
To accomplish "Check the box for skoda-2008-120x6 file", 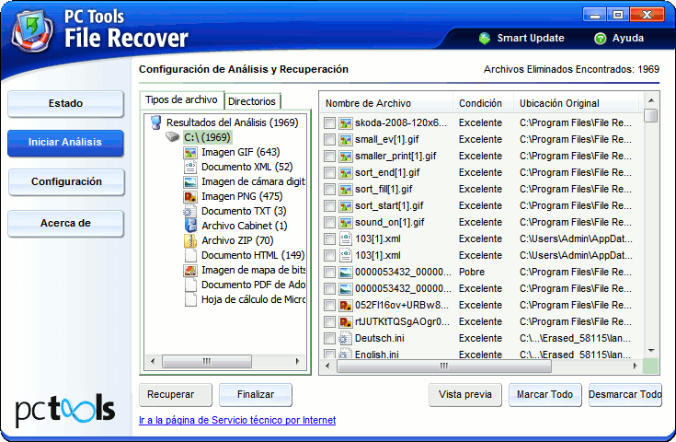I will coord(330,122).
